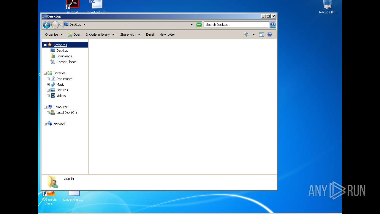Select Network in the navigation pane
Image resolution: width=380 pixels, height=214 pixels.
click(x=59, y=124)
